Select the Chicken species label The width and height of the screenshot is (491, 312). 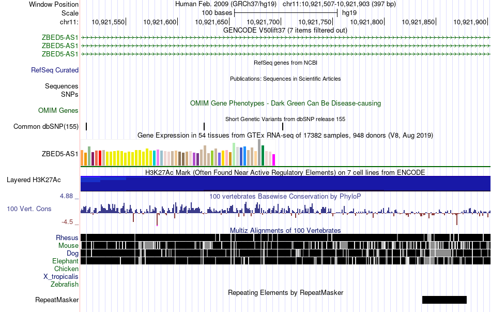click(x=66, y=269)
